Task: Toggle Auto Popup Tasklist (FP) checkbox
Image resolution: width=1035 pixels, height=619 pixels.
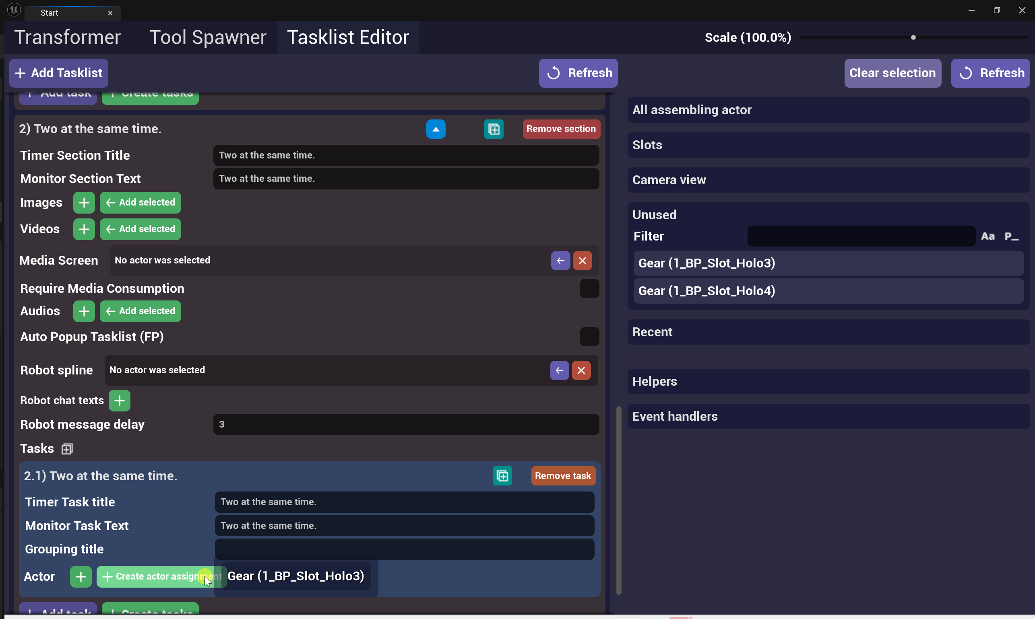Action: tap(589, 337)
